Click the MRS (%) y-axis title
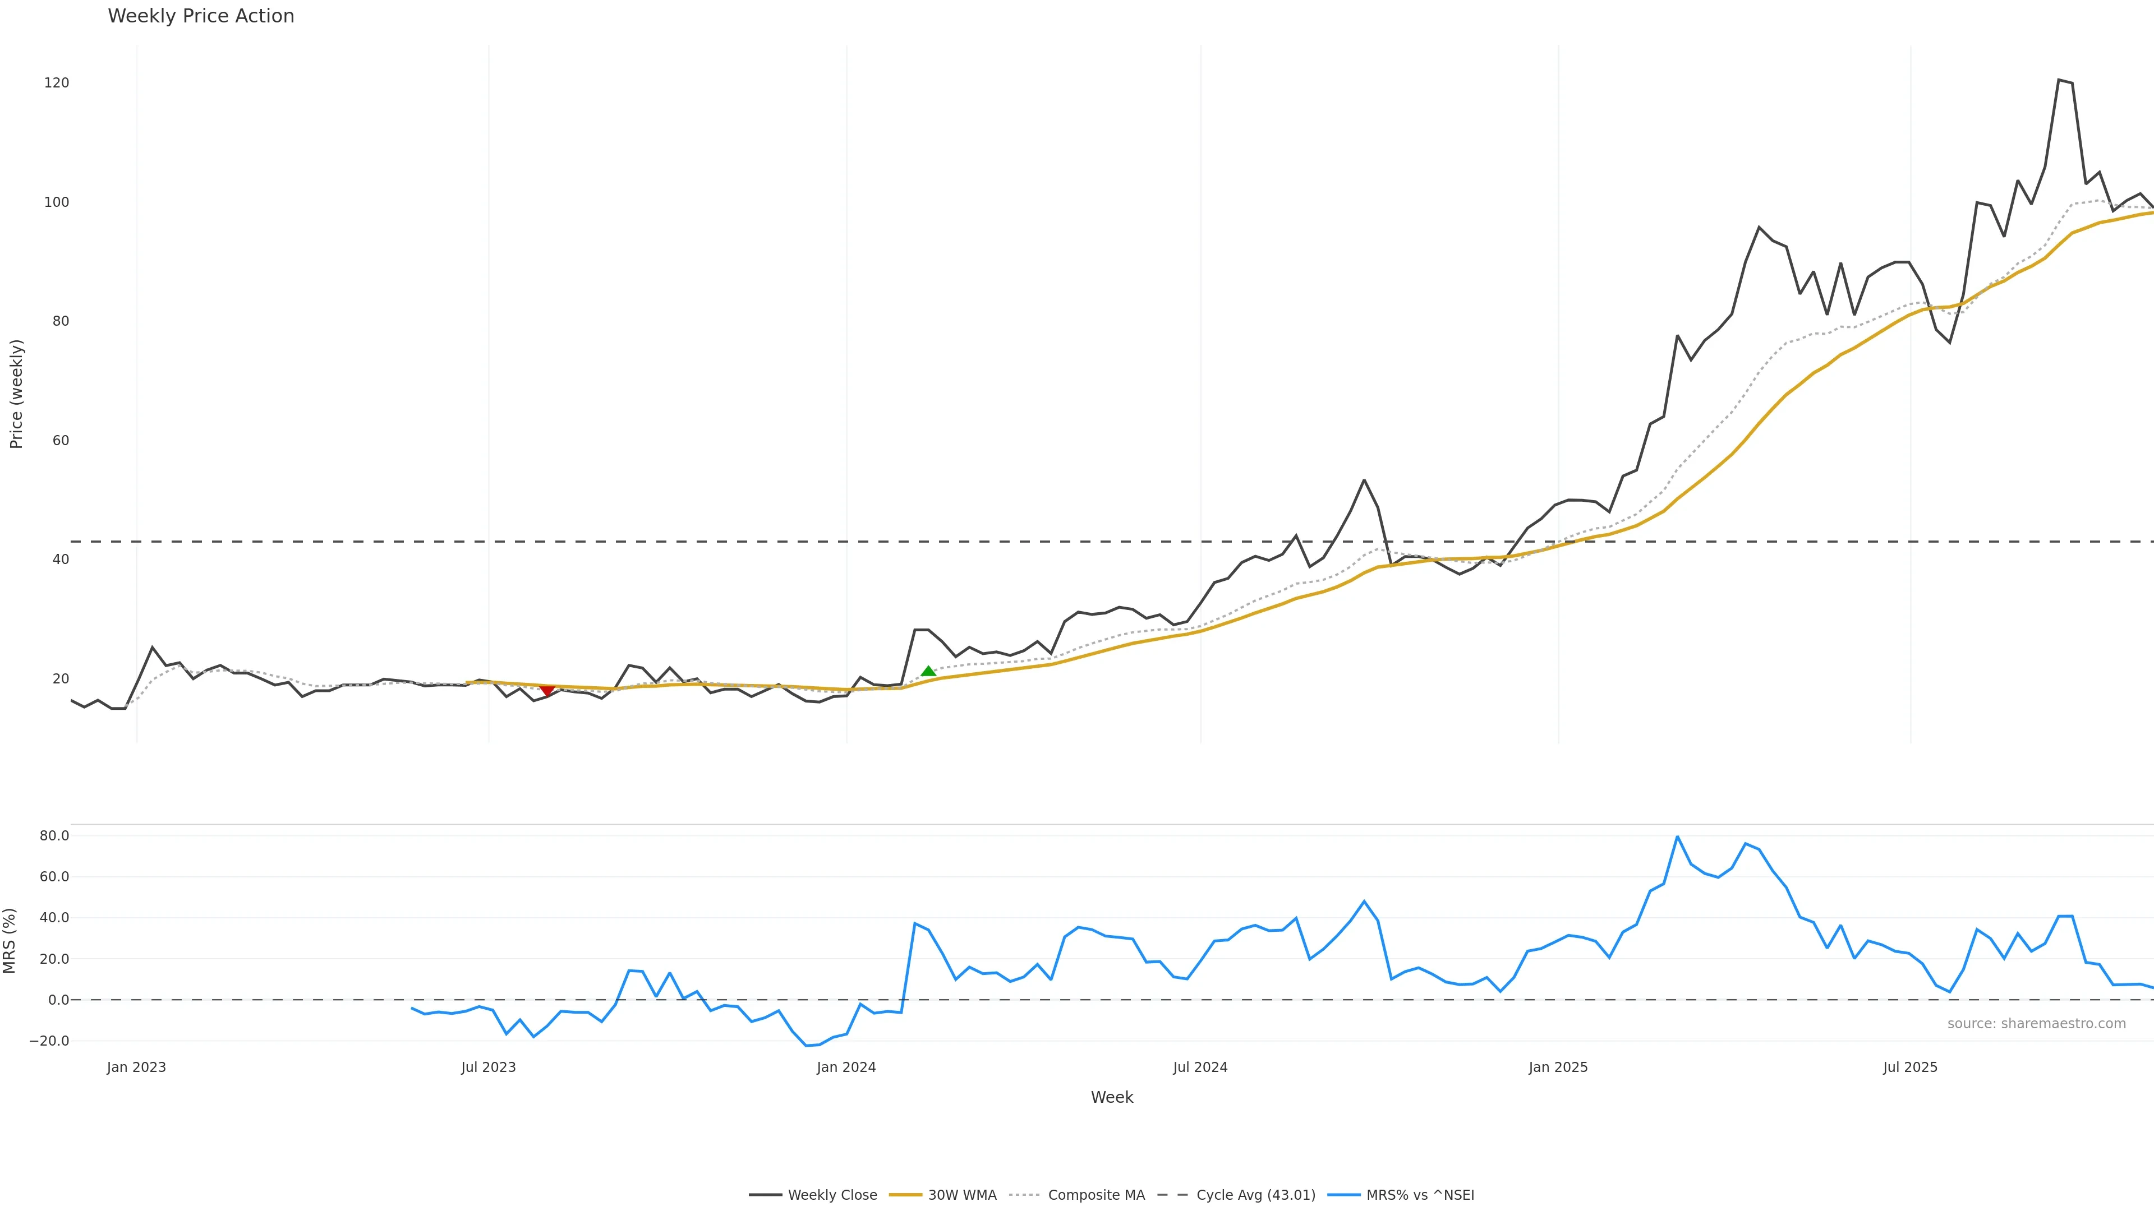Image resolution: width=2154 pixels, height=1211 pixels. click(x=10, y=940)
